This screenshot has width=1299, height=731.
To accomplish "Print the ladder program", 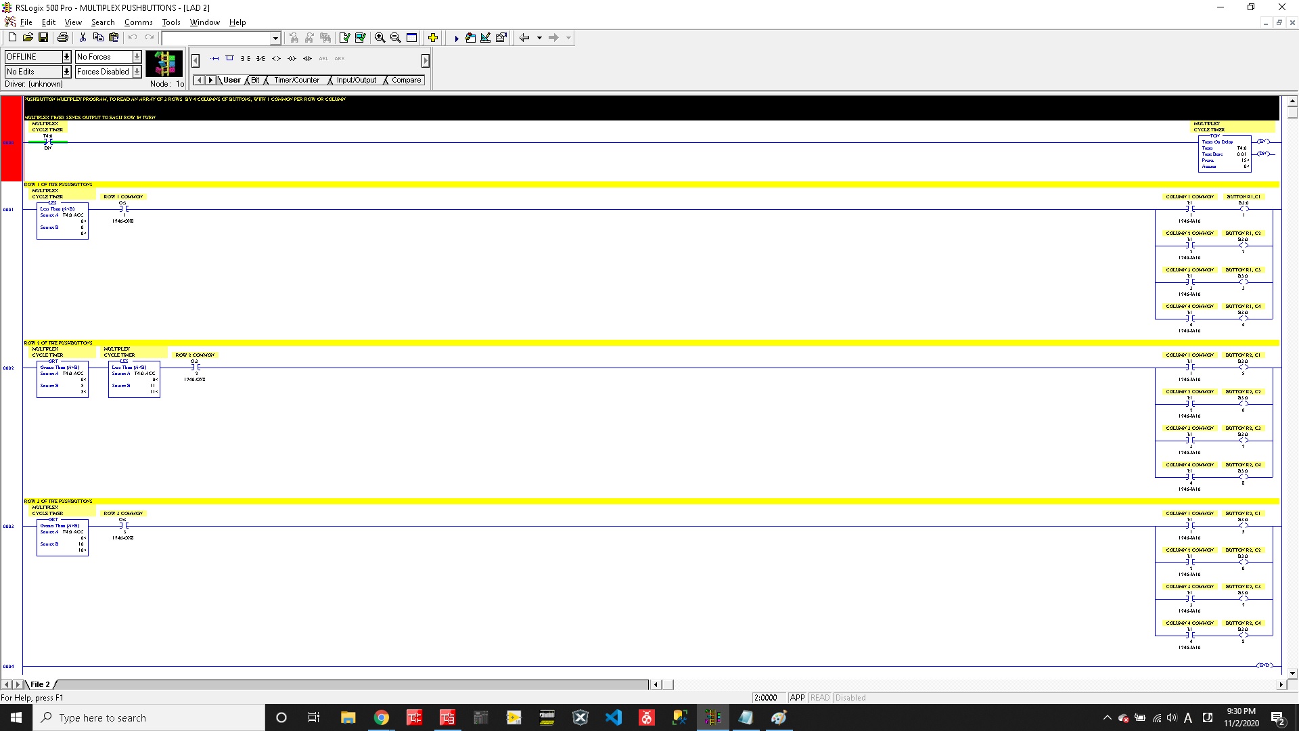I will point(63,38).
